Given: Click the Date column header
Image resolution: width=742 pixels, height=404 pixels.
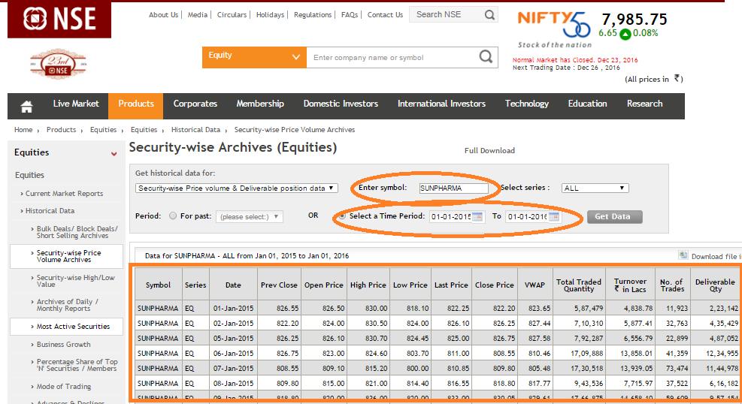Looking at the screenshot, I should [x=233, y=285].
